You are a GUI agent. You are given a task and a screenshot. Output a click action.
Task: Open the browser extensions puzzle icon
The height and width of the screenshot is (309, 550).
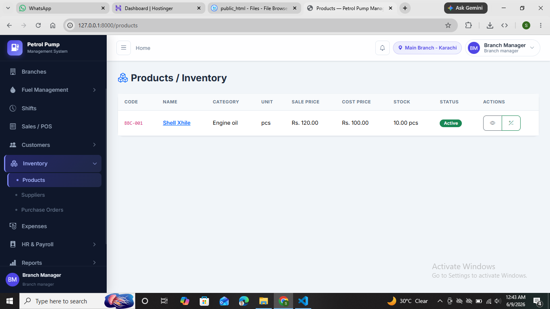coord(468,25)
